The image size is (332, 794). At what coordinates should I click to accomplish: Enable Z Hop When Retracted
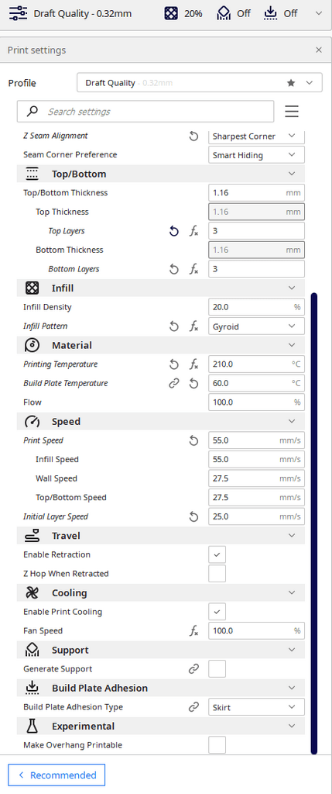coord(217,574)
